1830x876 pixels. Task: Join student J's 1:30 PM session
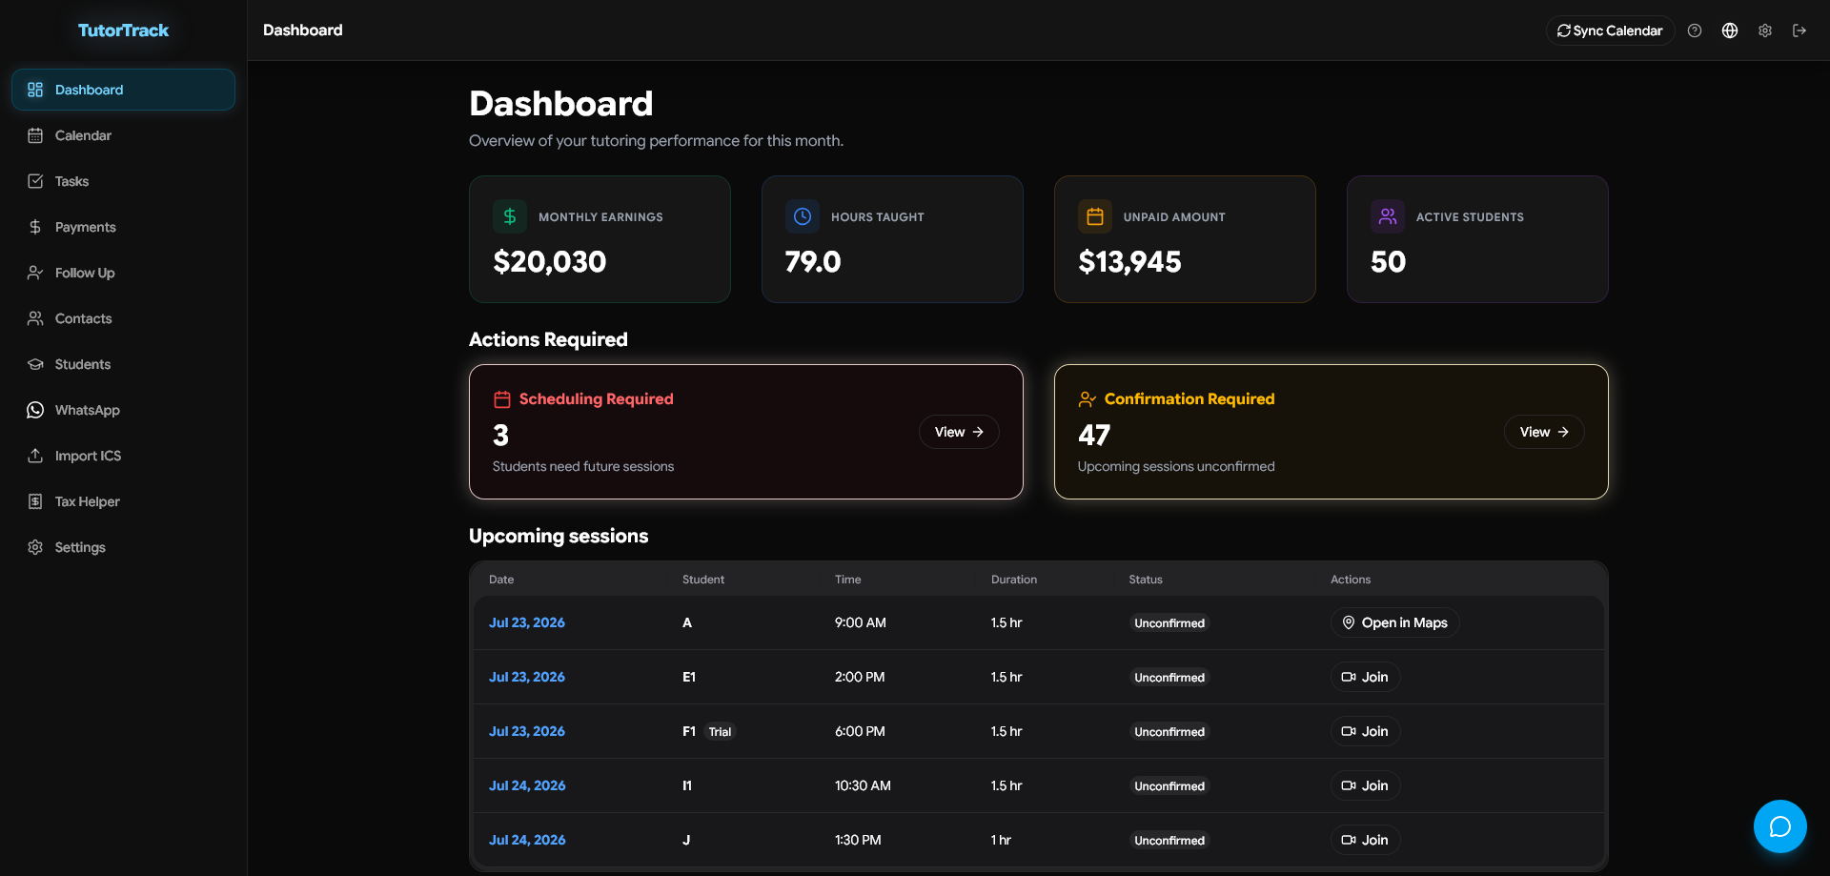pos(1365,840)
